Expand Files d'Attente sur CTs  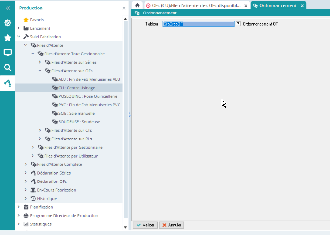pos(40,130)
